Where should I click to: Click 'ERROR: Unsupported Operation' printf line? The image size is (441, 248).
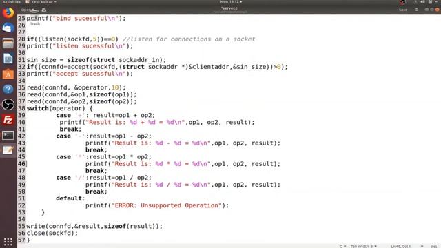tap(157, 205)
